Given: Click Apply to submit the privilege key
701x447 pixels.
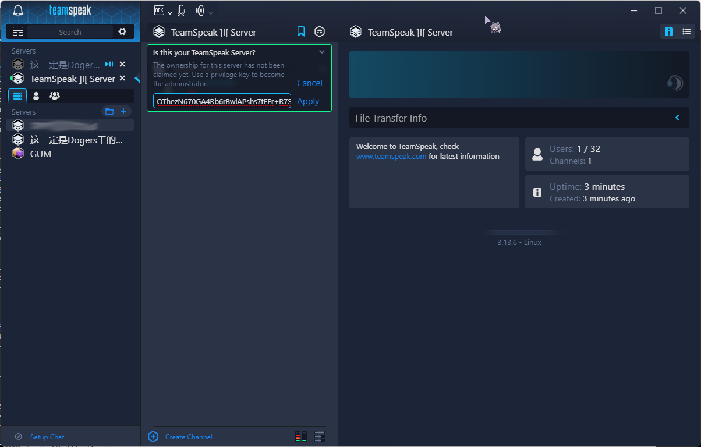Looking at the screenshot, I should (308, 101).
